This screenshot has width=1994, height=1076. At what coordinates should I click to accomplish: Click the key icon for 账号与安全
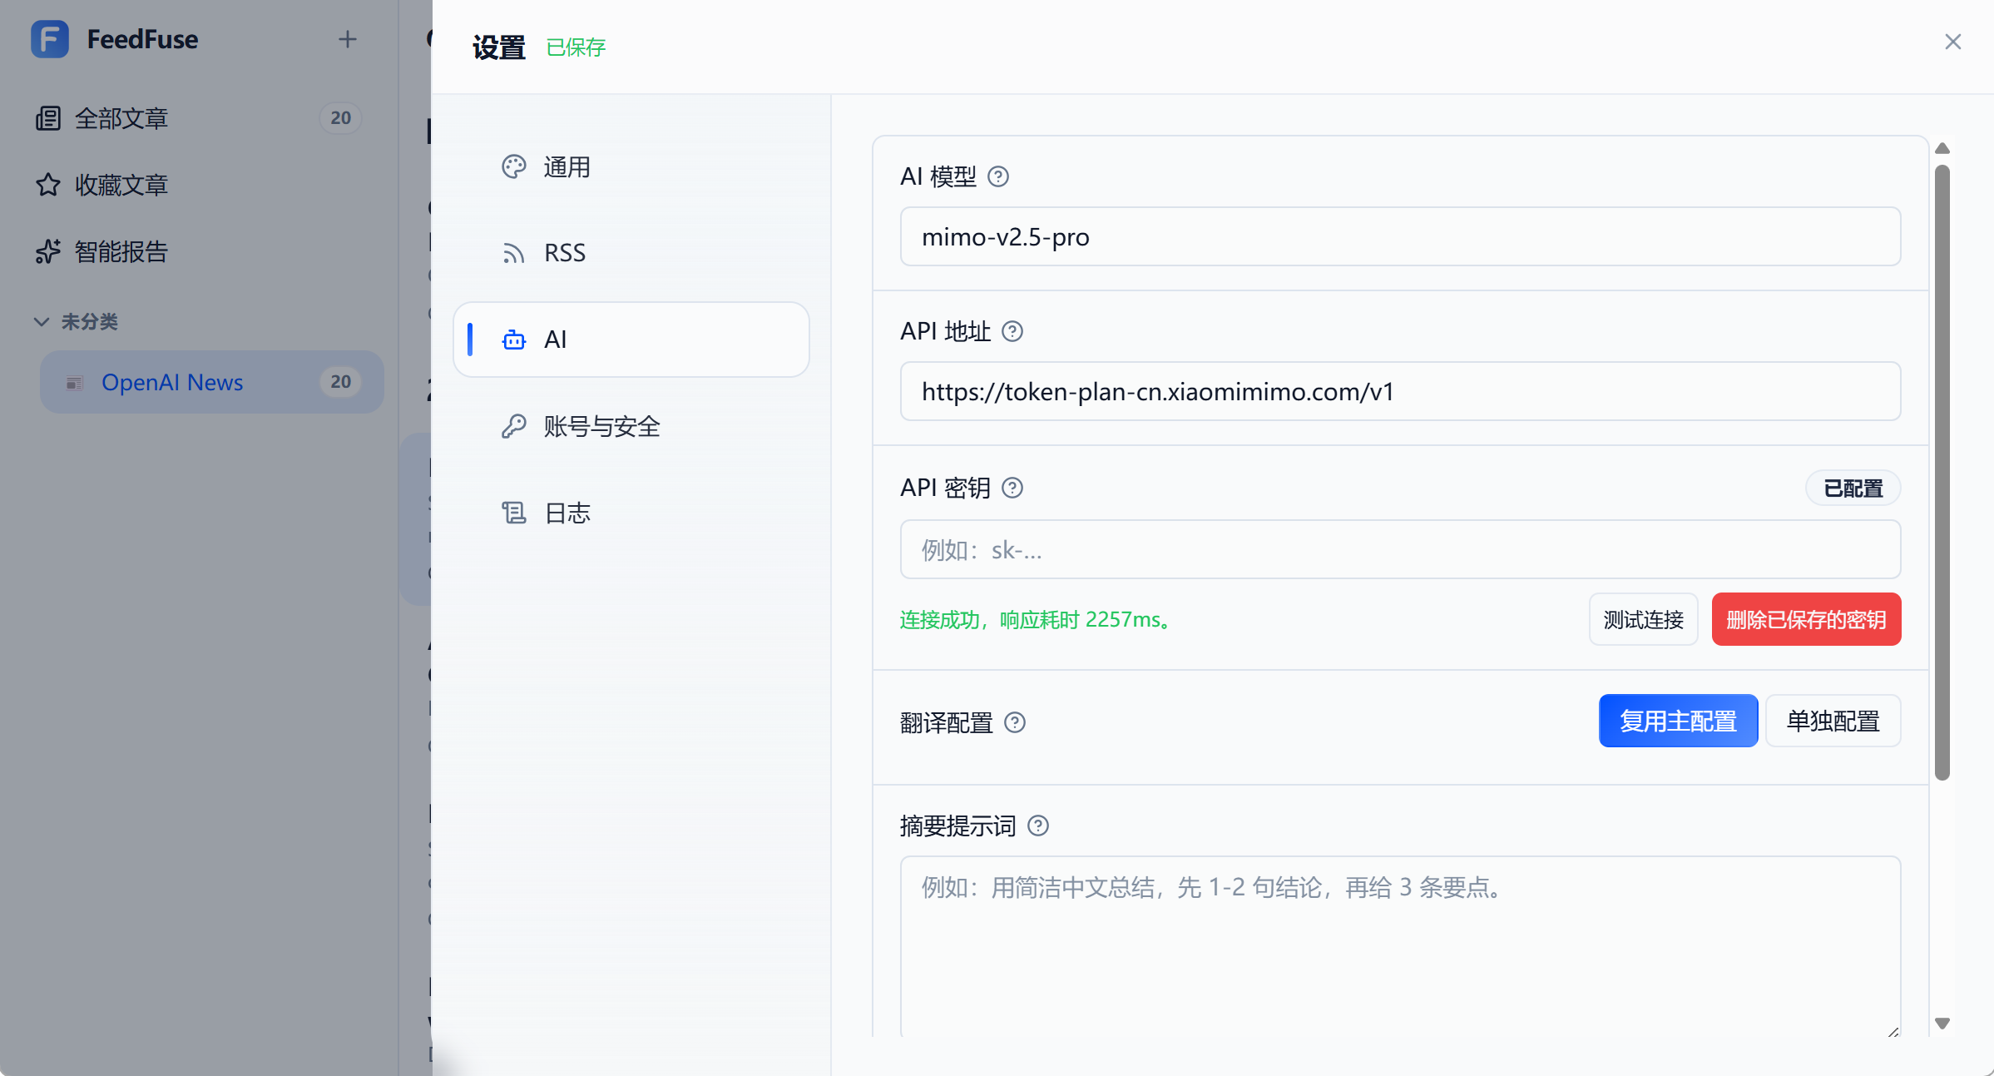tap(514, 426)
